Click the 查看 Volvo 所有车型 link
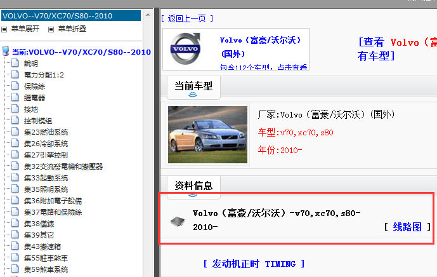This screenshot has height=277, width=437. 397,49
